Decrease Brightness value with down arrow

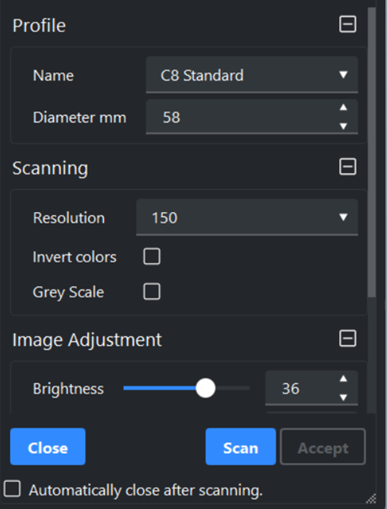pyautogui.click(x=343, y=397)
